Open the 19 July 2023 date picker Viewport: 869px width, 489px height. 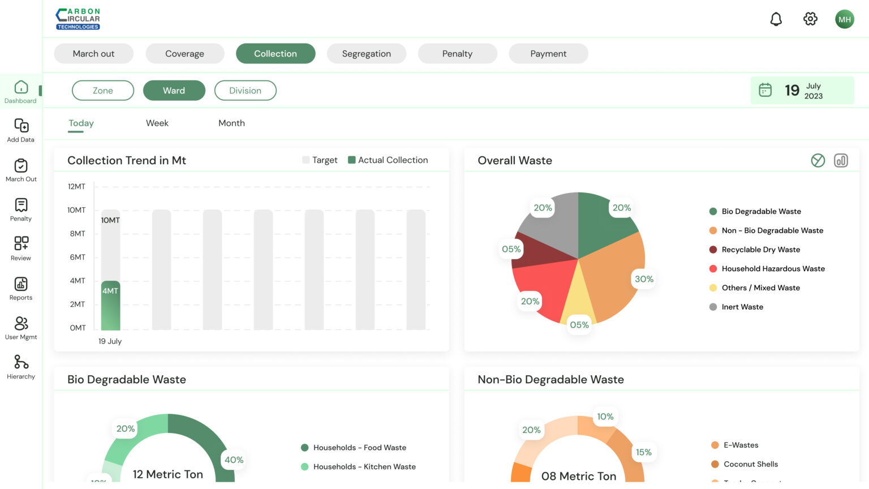802,91
